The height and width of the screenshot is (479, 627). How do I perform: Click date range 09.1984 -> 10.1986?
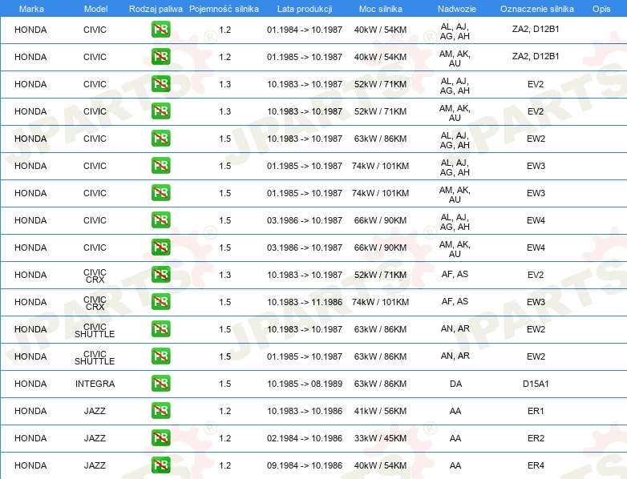click(305, 465)
